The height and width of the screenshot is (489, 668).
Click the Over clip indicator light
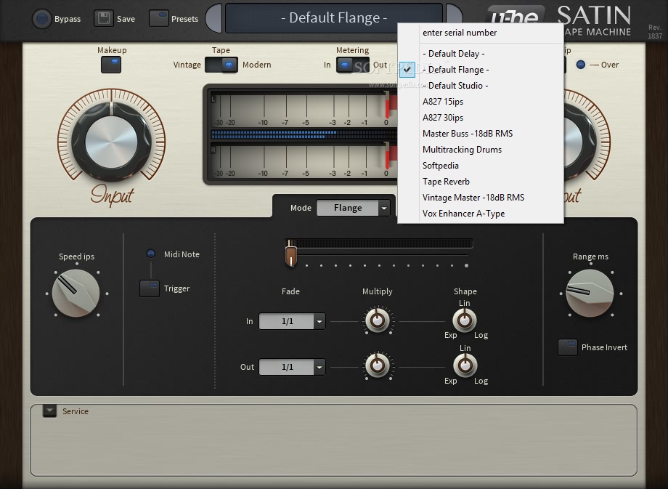pyautogui.click(x=580, y=65)
